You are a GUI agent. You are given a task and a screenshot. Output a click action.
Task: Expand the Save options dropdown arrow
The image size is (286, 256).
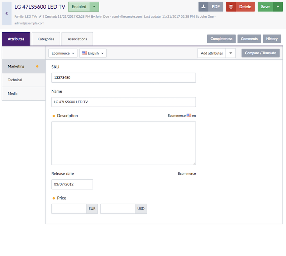[278, 6]
